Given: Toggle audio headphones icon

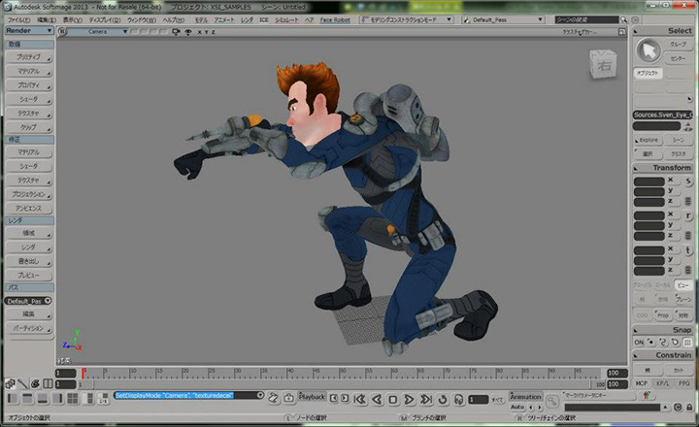Looking at the screenshot, I should click(458, 400).
